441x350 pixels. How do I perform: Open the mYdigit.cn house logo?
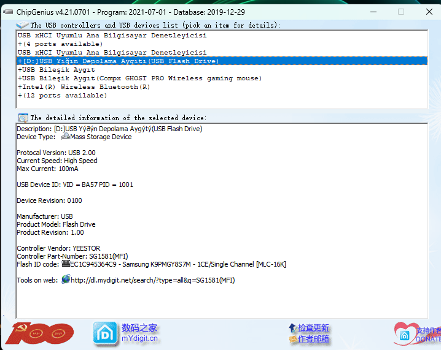tap(105, 333)
